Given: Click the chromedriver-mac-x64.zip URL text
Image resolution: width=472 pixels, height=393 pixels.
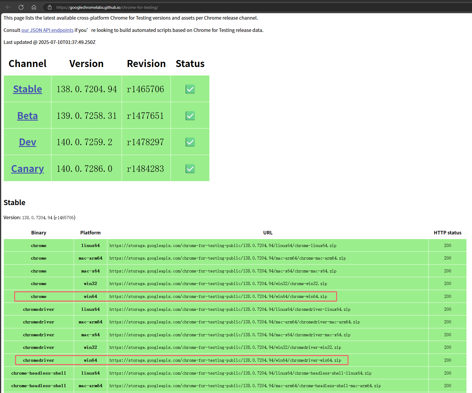Looking at the screenshot, I should 230,335.
